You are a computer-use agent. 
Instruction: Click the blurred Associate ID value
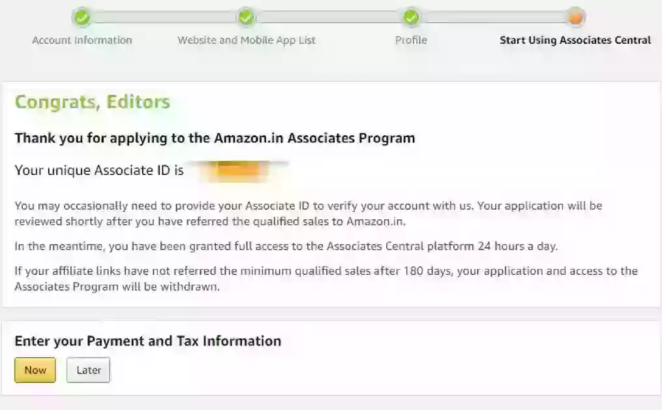tap(236, 171)
